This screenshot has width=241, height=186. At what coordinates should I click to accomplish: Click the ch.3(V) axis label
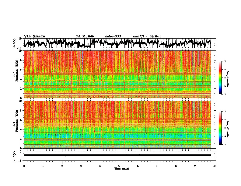tap(15, 156)
